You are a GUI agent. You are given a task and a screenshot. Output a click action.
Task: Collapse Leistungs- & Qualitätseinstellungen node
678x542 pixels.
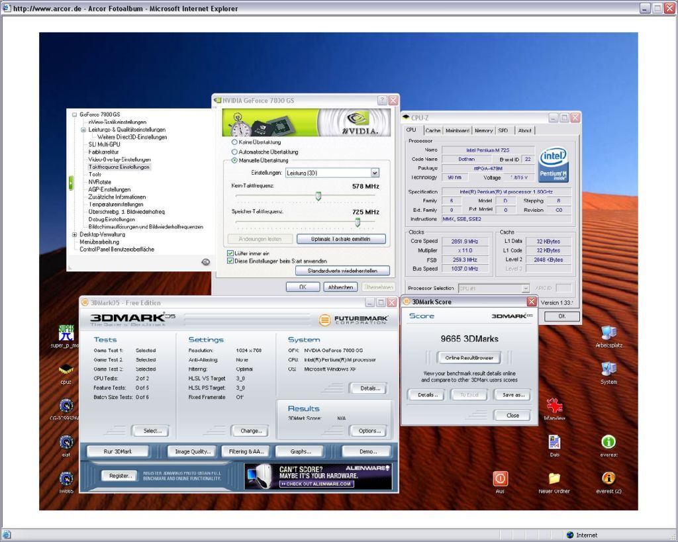[83, 130]
